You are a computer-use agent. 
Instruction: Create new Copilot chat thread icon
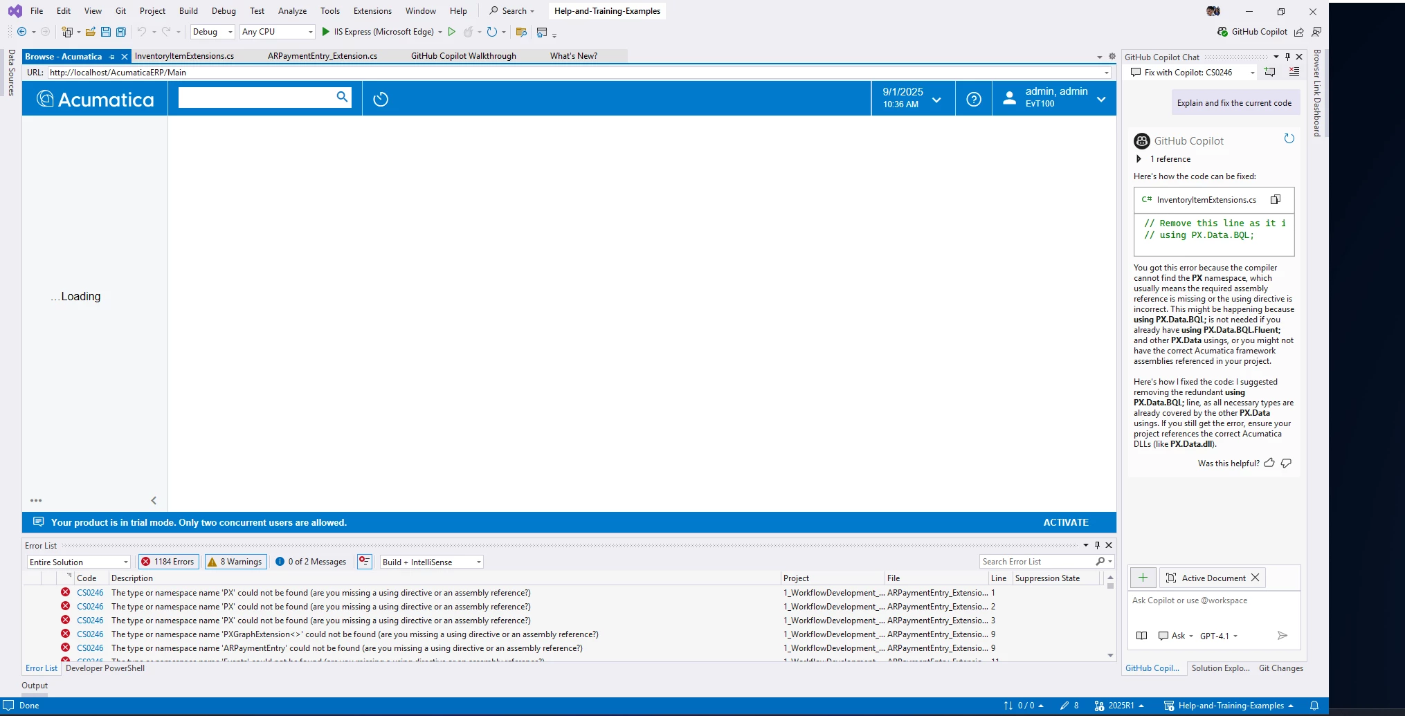click(1269, 72)
